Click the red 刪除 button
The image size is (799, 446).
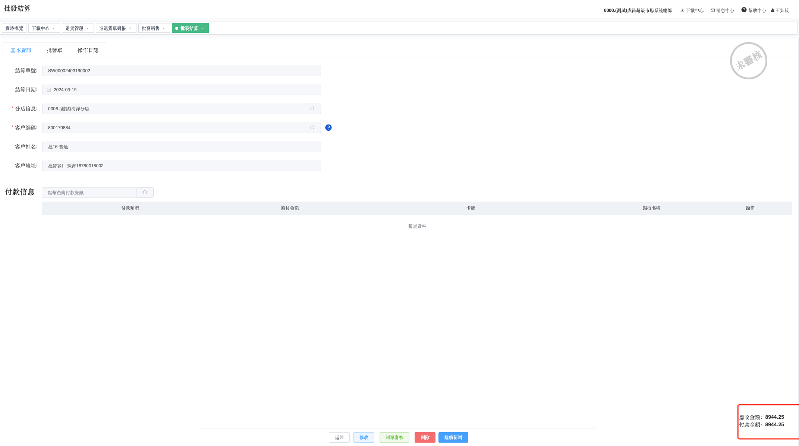(x=425, y=437)
